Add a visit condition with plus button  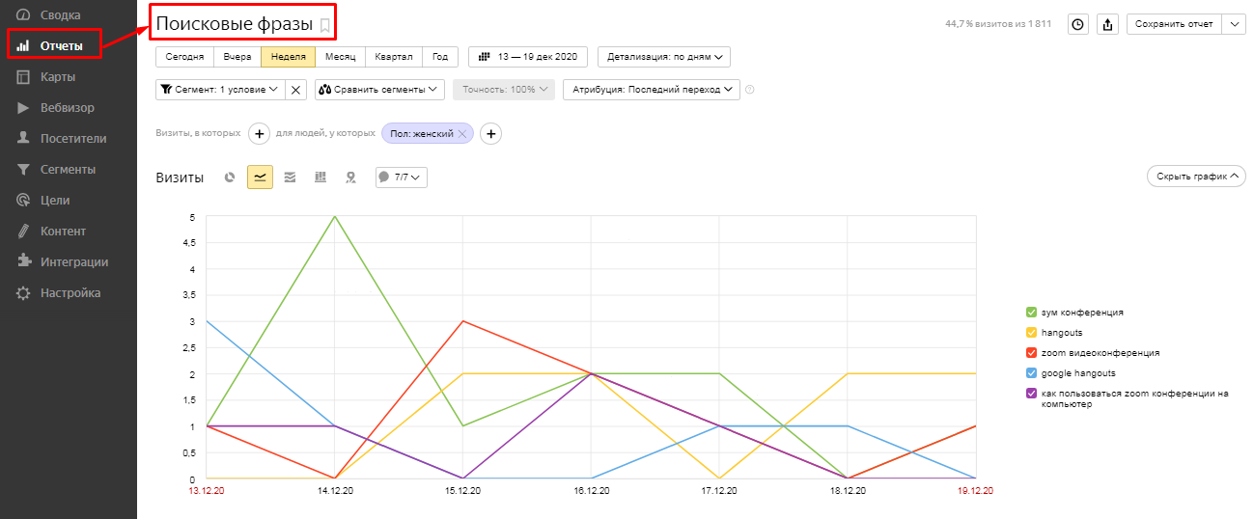click(x=259, y=134)
